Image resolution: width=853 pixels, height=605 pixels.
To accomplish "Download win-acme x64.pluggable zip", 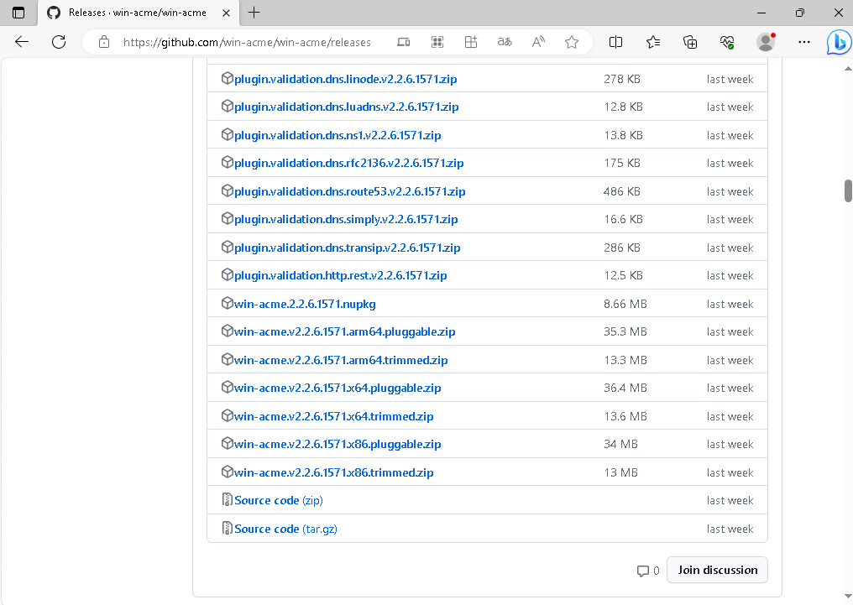I will coord(338,388).
